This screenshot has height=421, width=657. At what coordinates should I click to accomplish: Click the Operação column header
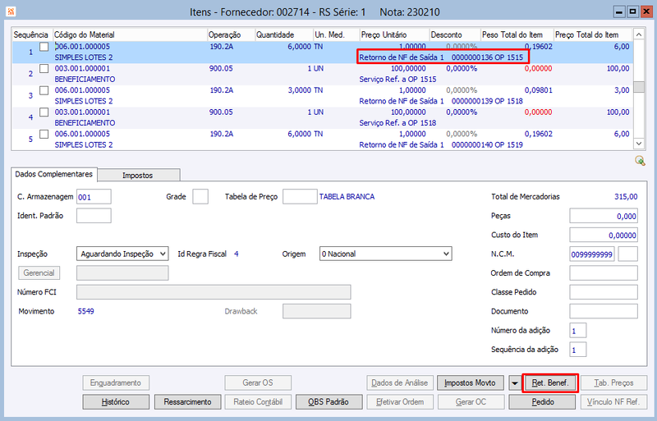231,34
